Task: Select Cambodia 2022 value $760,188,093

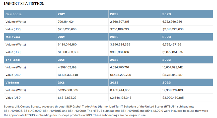Action: (119, 29)
